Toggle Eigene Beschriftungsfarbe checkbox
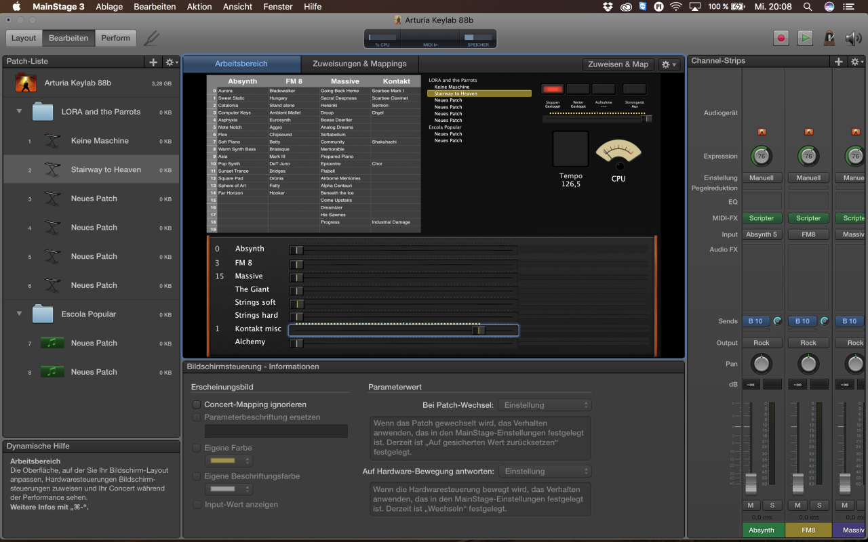Image resolution: width=868 pixels, height=542 pixels. tap(197, 476)
